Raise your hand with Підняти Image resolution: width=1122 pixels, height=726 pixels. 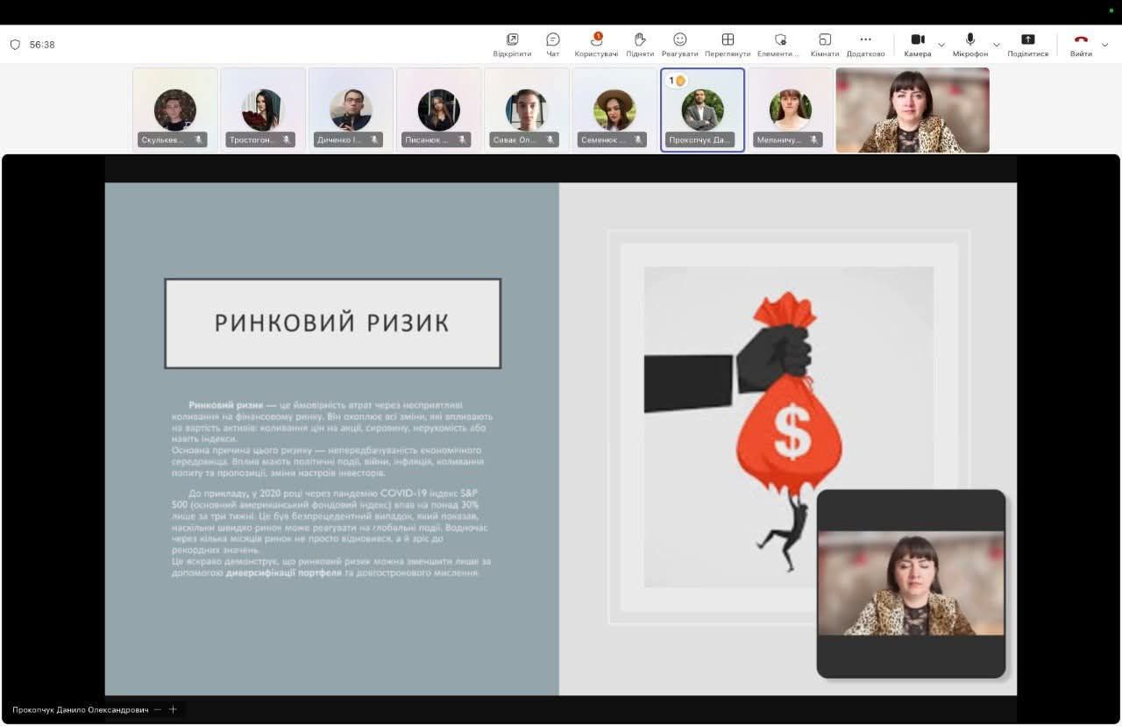coord(640,44)
